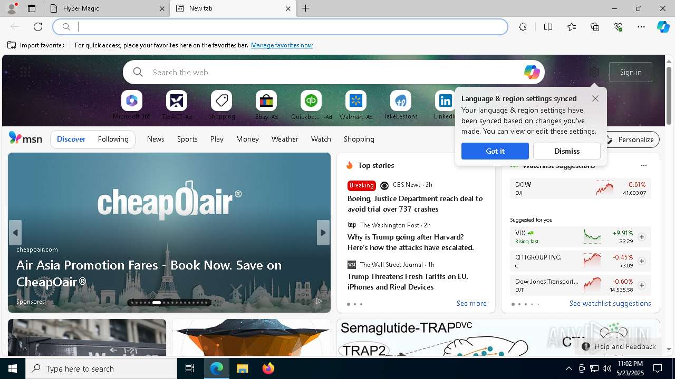The width and height of the screenshot is (675, 379).
Task: Open the Extensions puzzle icon
Action: pyautogui.click(x=523, y=27)
